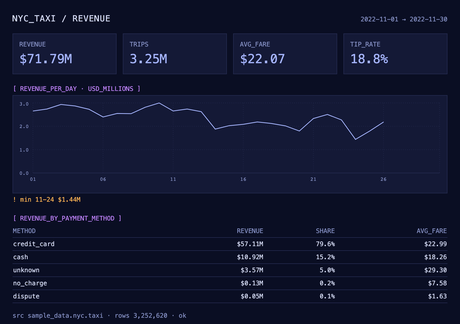Click the 3.0 y-axis label

[x=24, y=104]
